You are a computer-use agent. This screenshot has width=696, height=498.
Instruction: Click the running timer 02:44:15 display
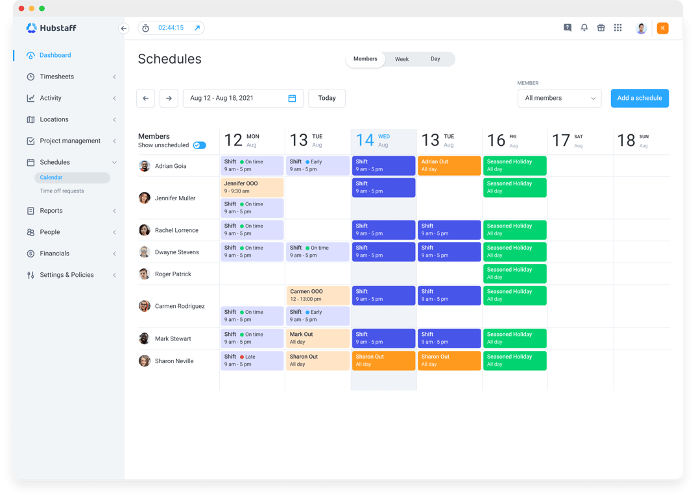(173, 28)
